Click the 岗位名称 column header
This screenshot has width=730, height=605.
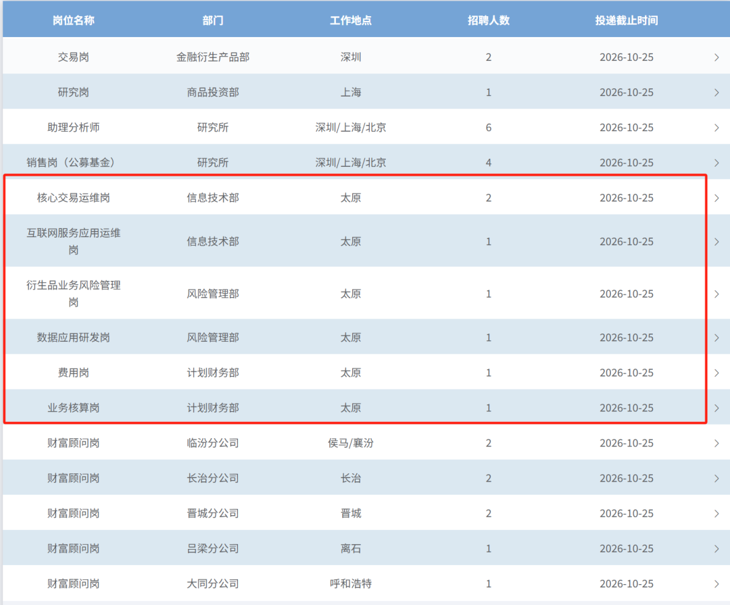[x=74, y=20]
